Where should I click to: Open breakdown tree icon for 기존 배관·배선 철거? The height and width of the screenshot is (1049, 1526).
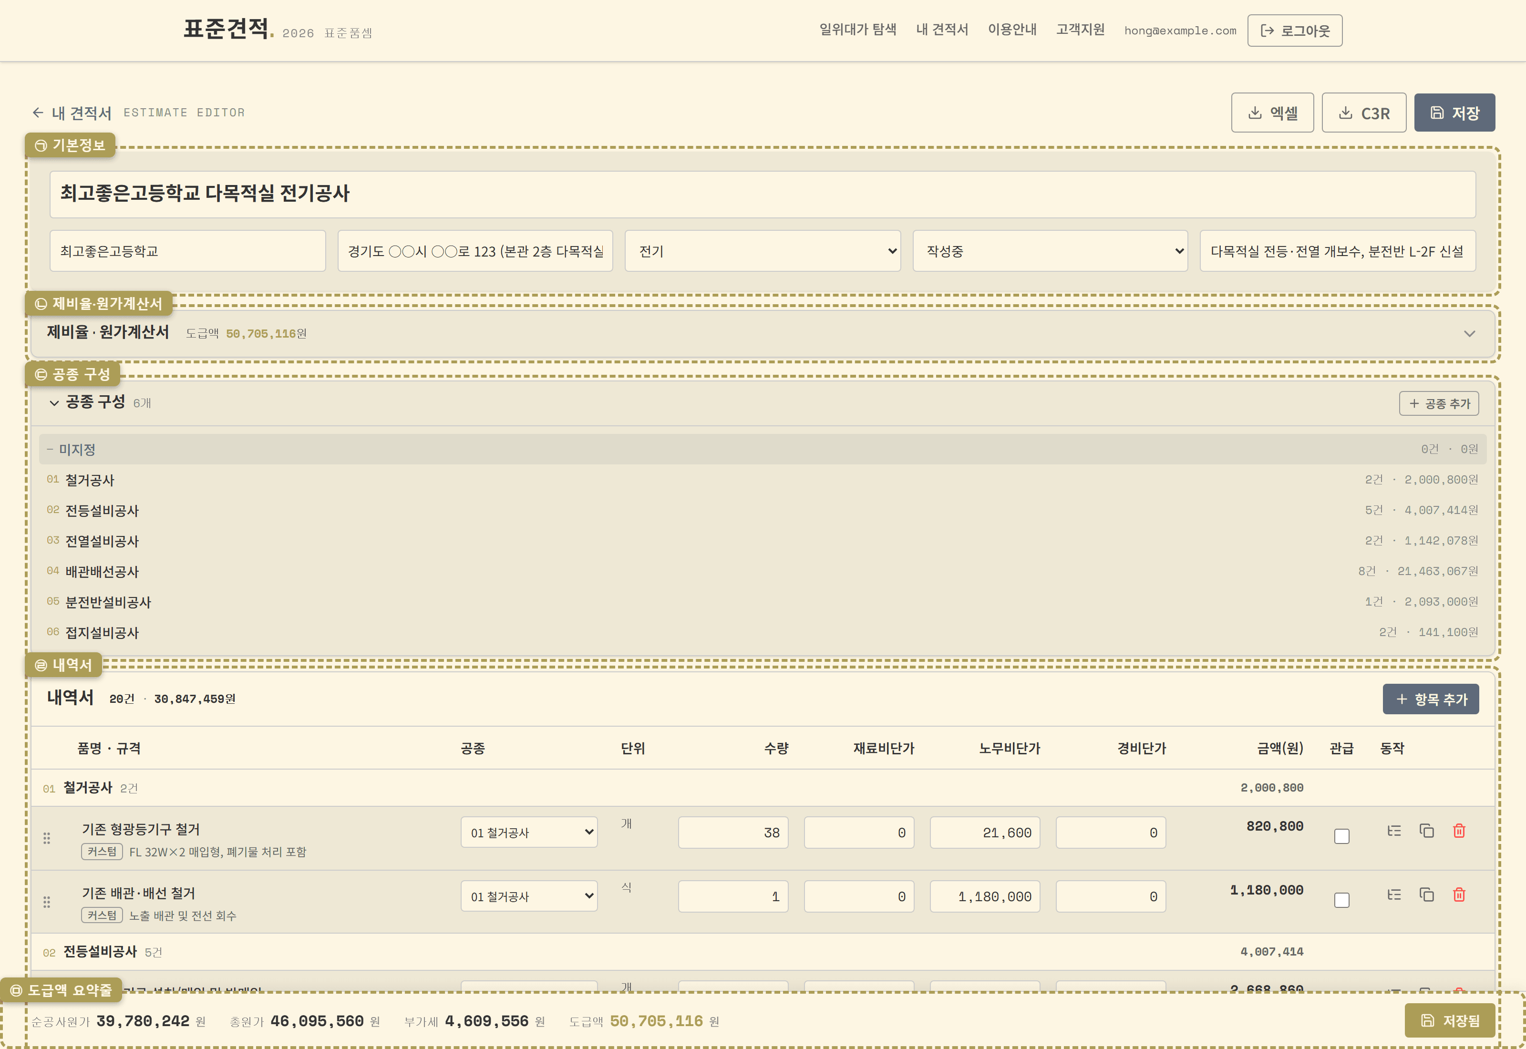click(1394, 895)
